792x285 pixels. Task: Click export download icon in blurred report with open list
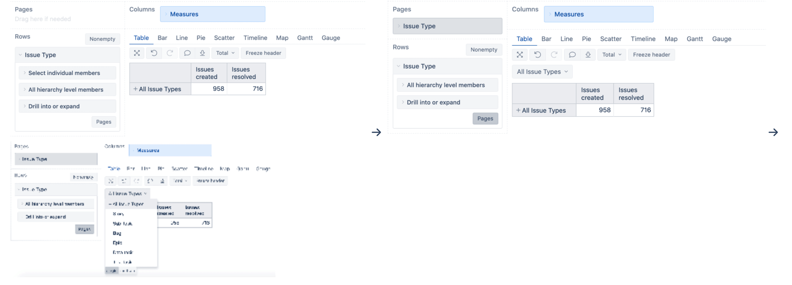pos(162,181)
